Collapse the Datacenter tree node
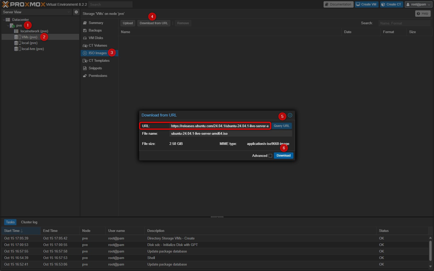The height and width of the screenshot is (271, 434). click(4, 20)
